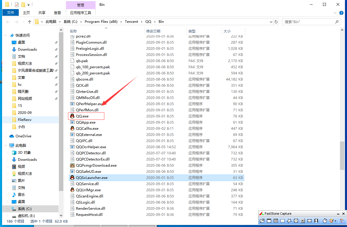This screenshot has width=347, height=227.
Task: Choose FastStone's freehand region capture
Action: pyautogui.click(x=289, y=221)
